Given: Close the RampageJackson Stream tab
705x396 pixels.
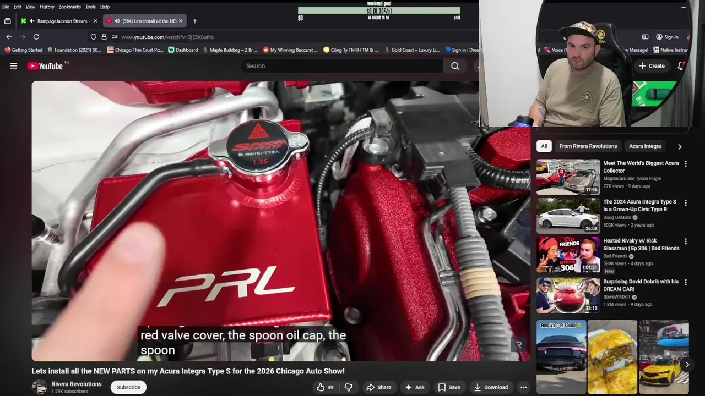Looking at the screenshot, I should pyautogui.click(x=95, y=21).
